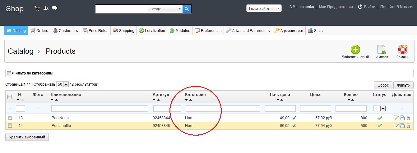Screen dimensions: 417x153
Task: Check the select-all checkbox in table header
Action: click(x=10, y=97)
